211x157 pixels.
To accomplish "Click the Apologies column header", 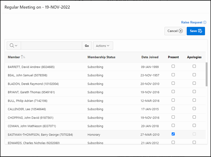I will (194, 57).
